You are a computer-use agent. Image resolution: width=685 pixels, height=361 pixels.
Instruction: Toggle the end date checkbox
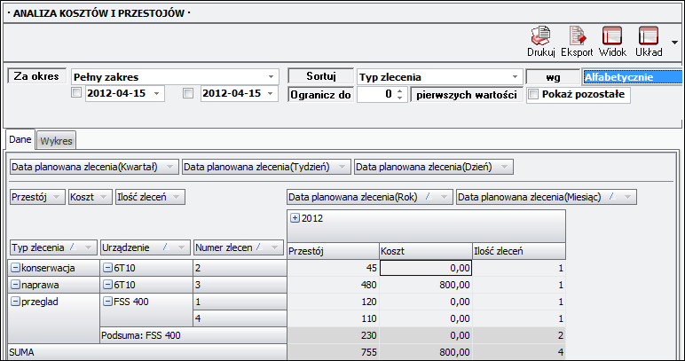click(x=187, y=94)
